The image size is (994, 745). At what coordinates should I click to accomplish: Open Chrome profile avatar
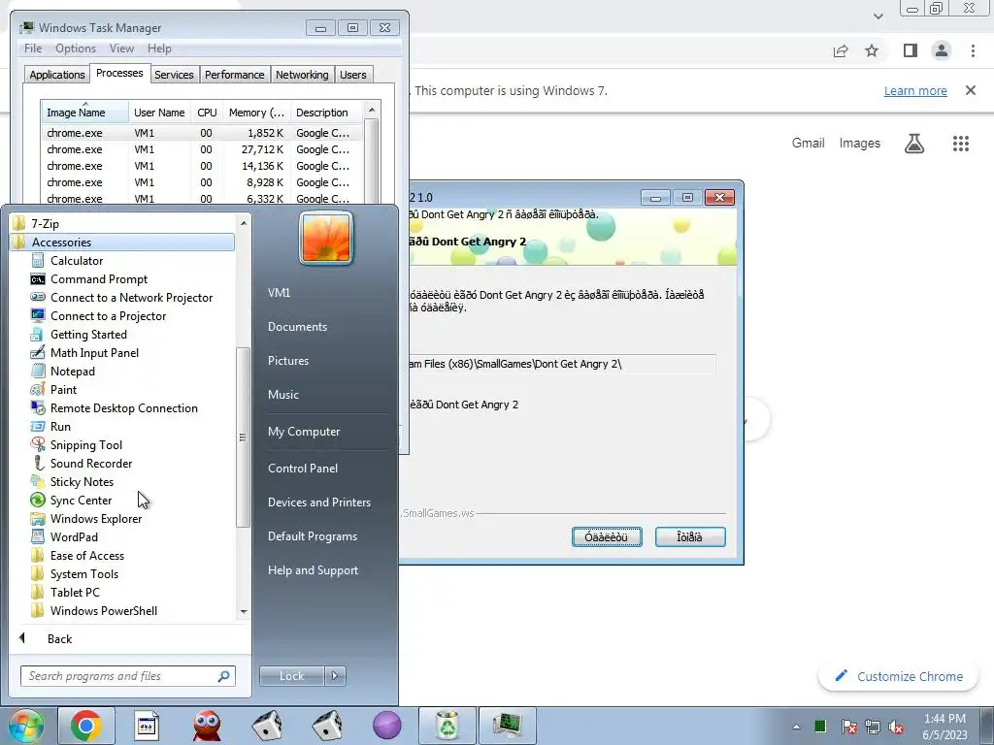(x=942, y=50)
